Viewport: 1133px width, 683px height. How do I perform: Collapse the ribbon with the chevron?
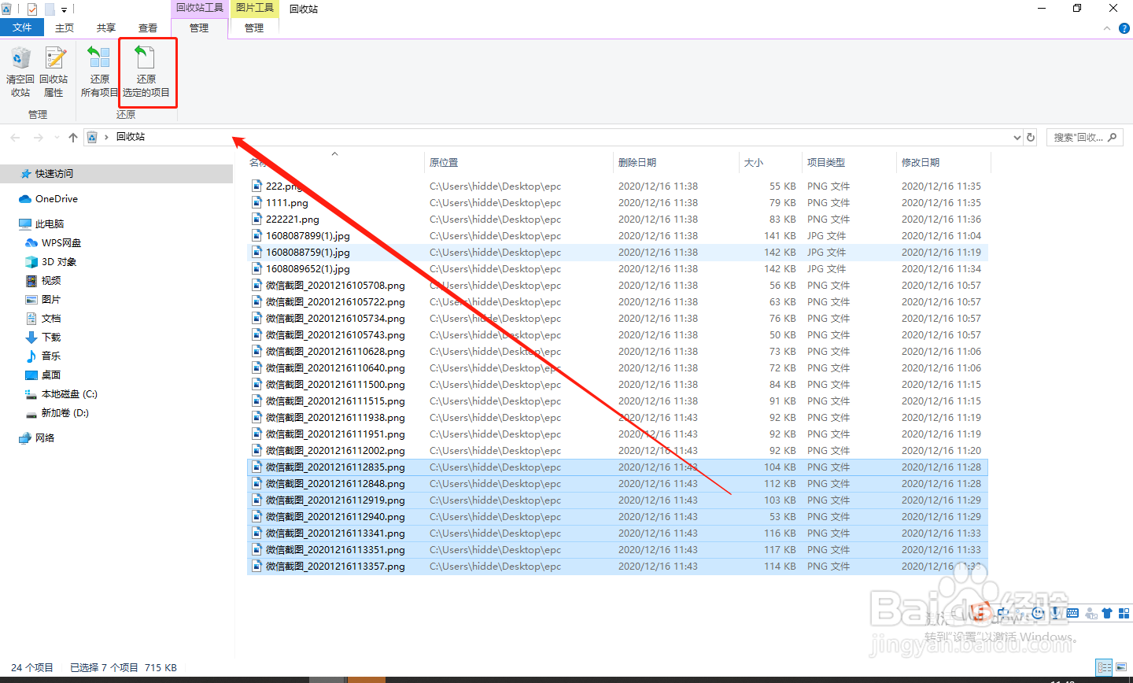point(1107,28)
